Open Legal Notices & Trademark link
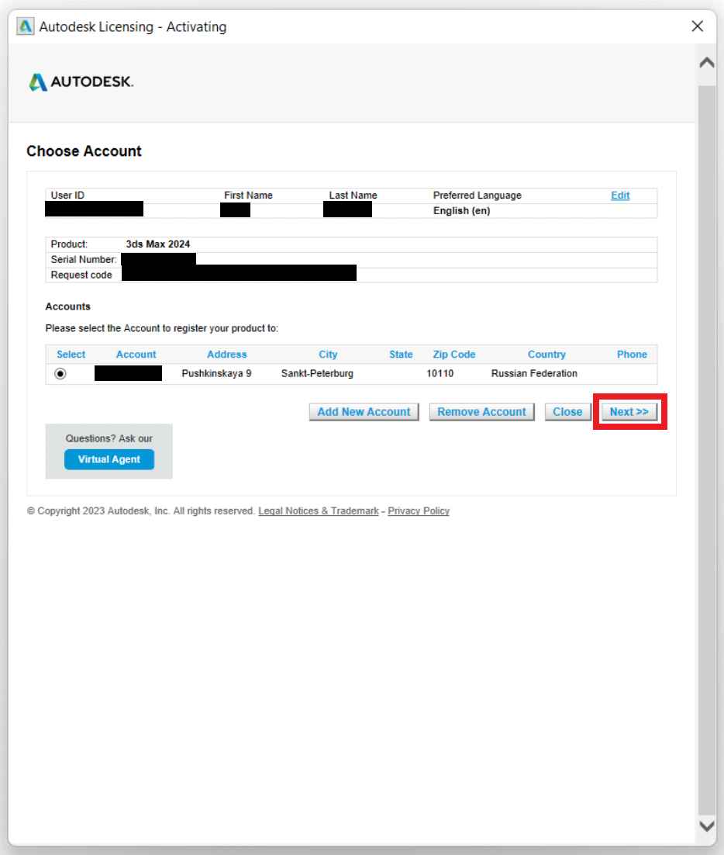The width and height of the screenshot is (724, 855). coord(318,511)
